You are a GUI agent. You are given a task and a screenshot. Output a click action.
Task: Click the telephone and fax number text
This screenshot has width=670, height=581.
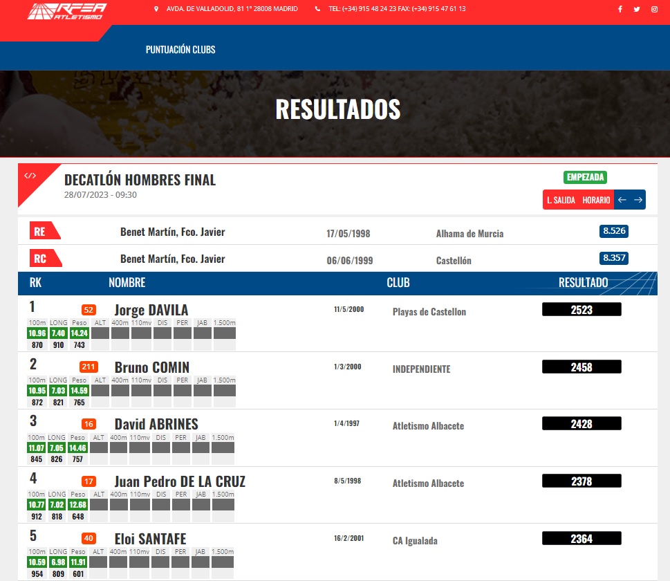397,8
